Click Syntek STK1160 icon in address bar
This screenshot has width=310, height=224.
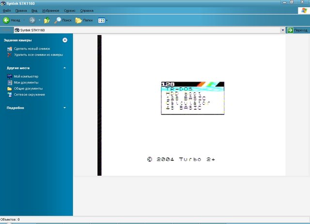pyautogui.click(x=17, y=30)
